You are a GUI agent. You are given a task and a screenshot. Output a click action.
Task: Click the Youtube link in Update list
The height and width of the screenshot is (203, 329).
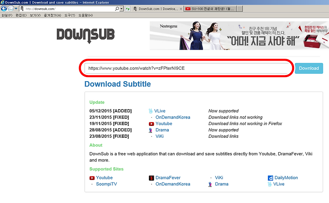[x=164, y=123]
